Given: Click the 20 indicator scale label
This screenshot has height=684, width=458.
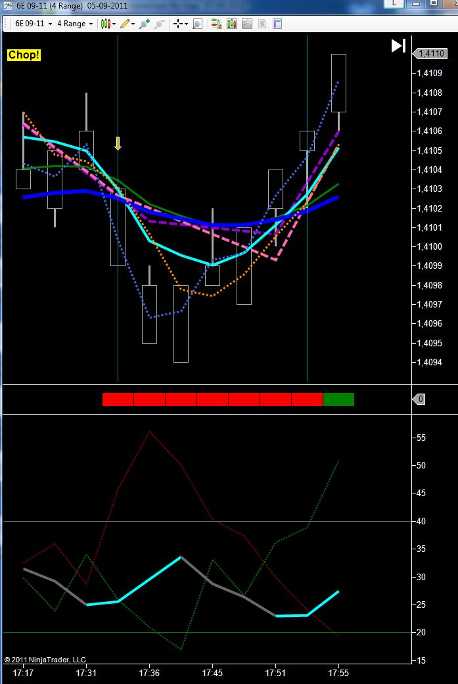Looking at the screenshot, I should click(421, 632).
